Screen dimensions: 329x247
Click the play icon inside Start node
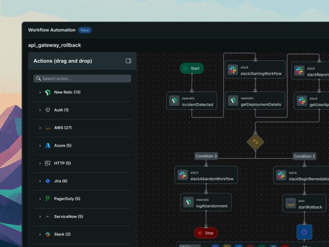pos(185,68)
